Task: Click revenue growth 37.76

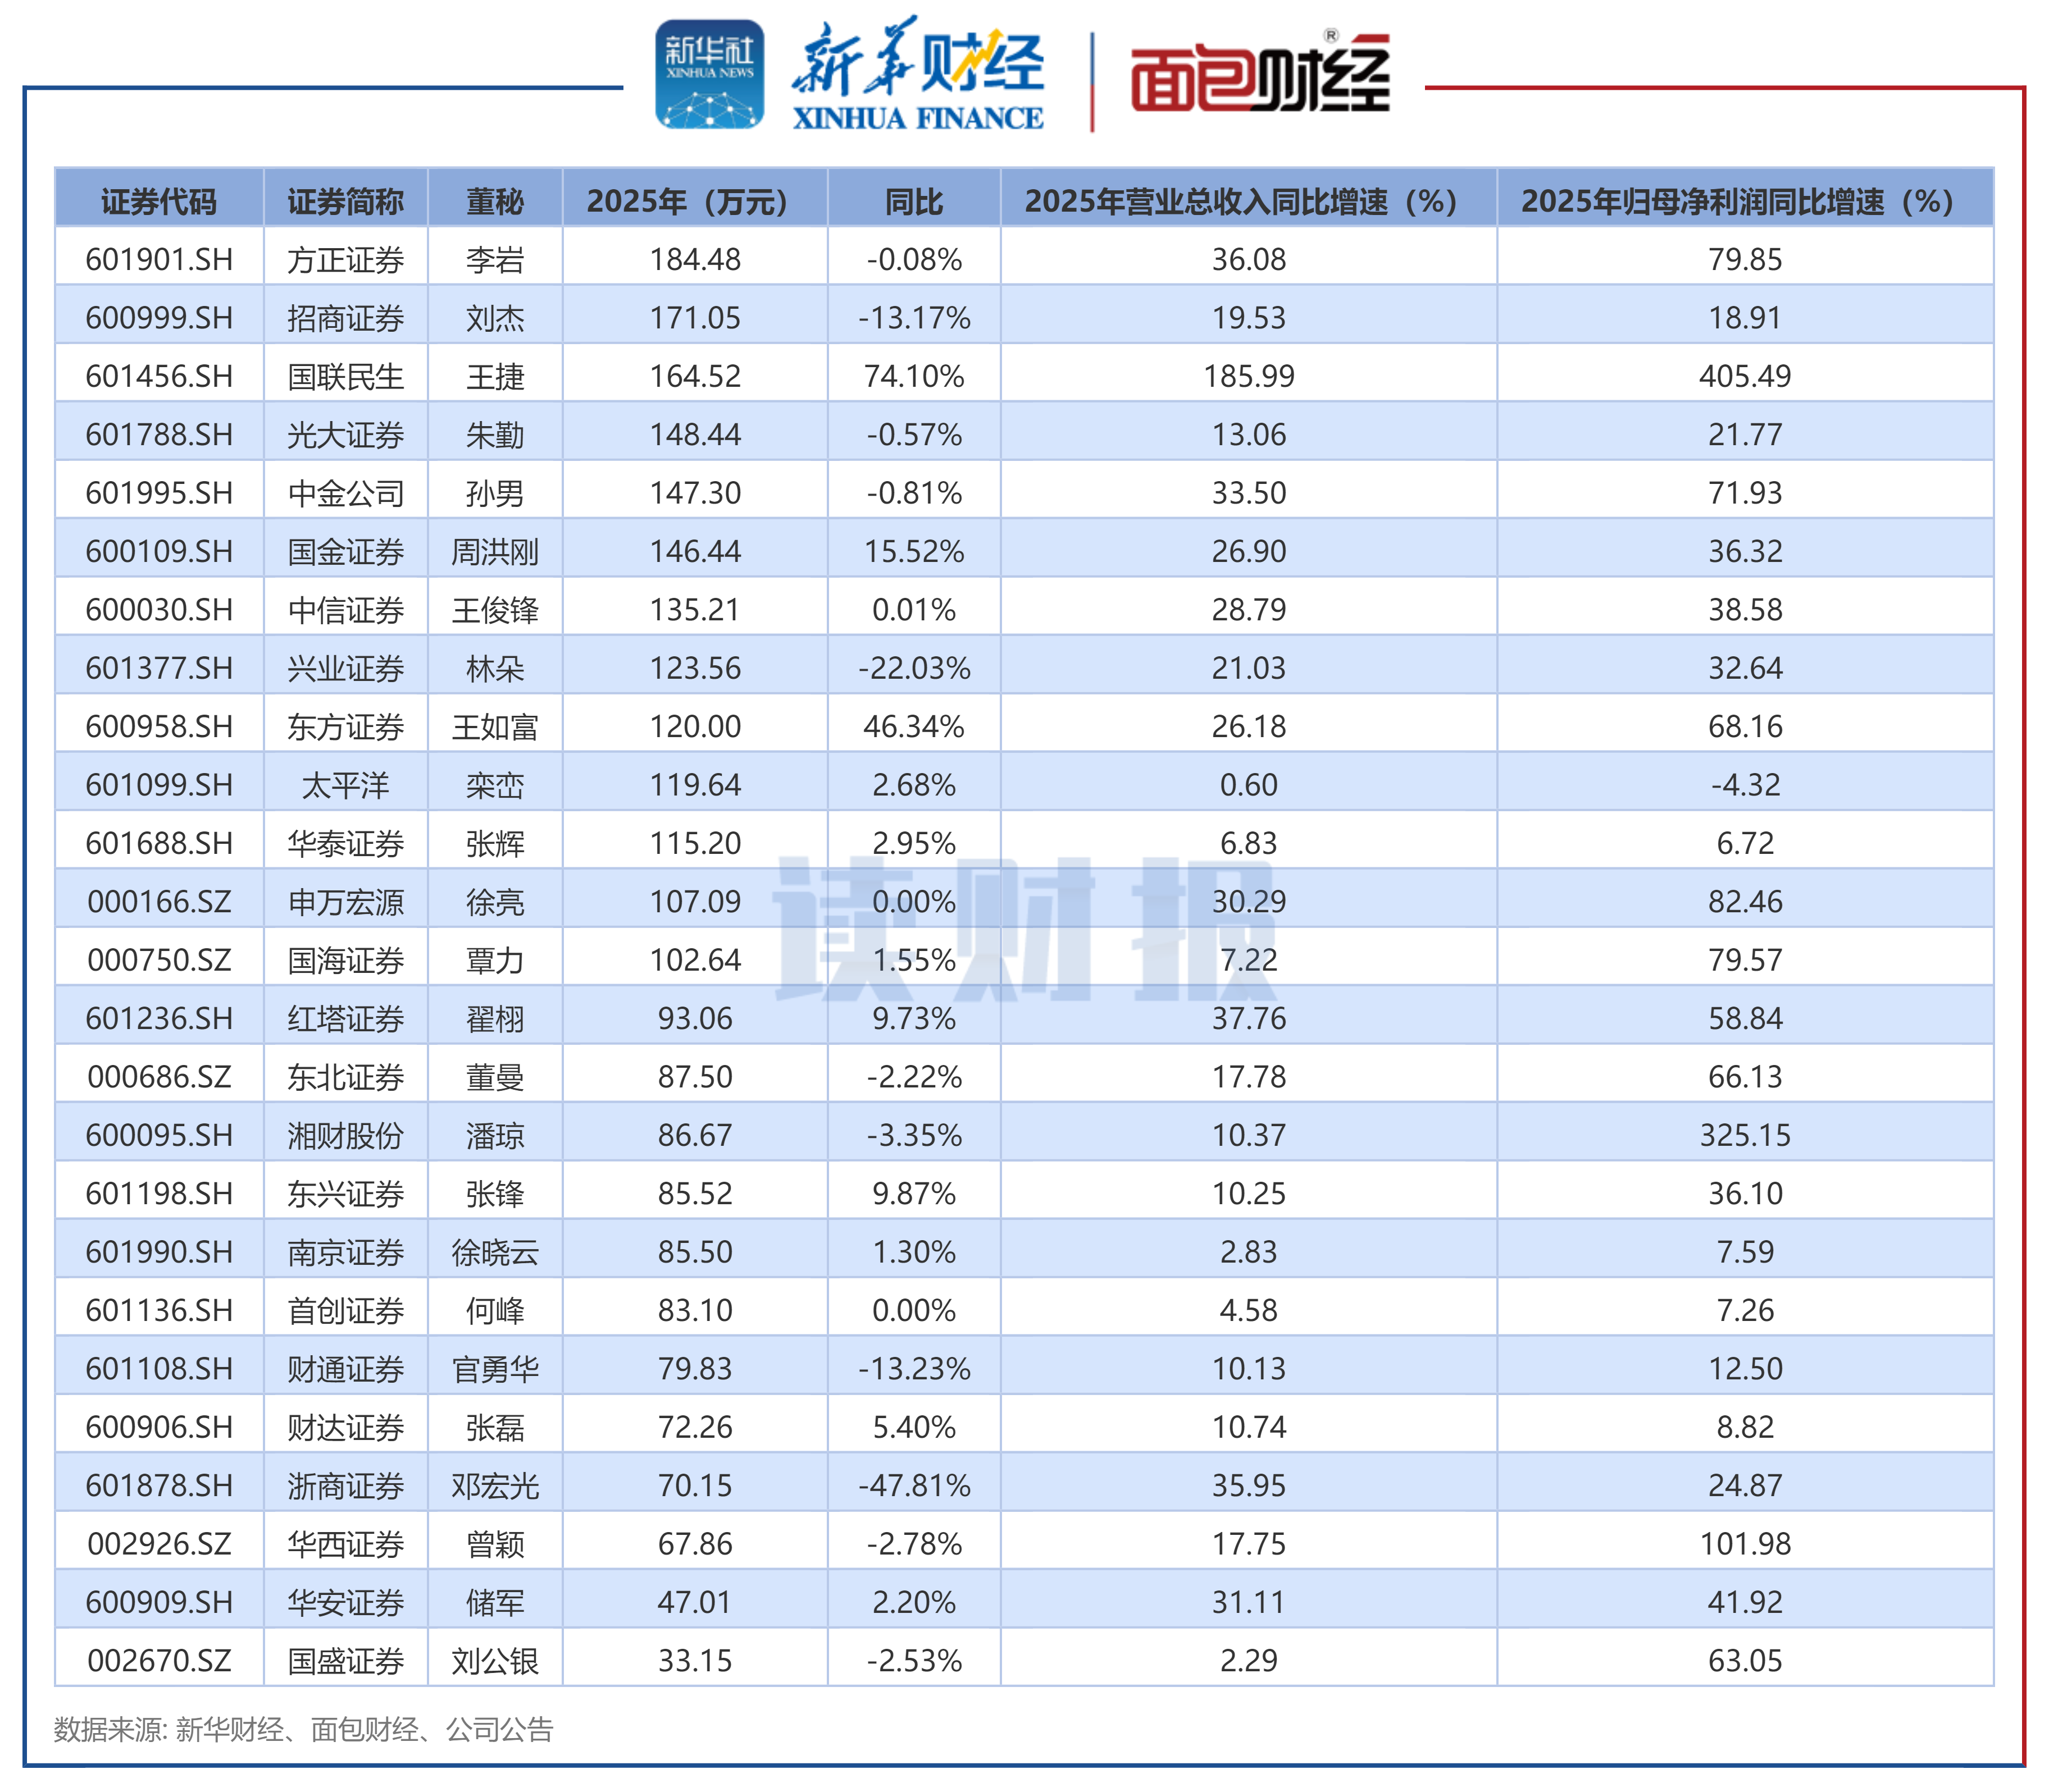Action: coord(1249,1019)
